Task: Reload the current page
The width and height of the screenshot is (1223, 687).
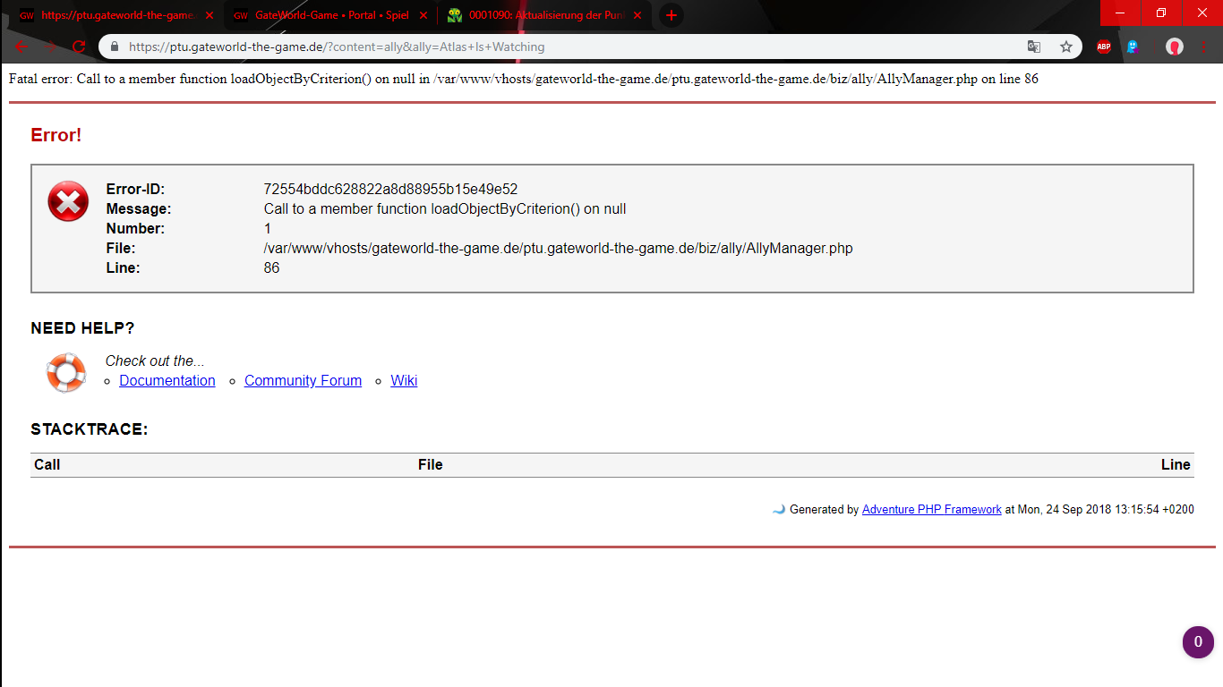Action: point(79,47)
